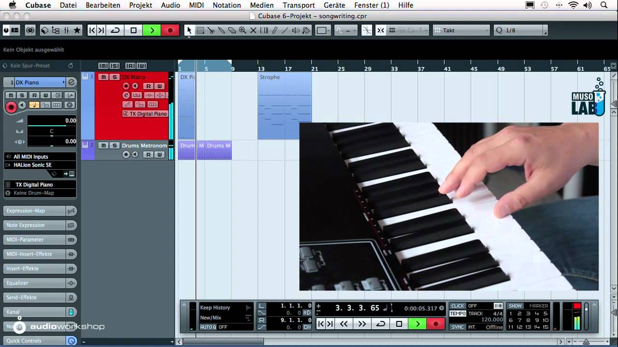Open Keep History record mode dropdown

(226, 307)
